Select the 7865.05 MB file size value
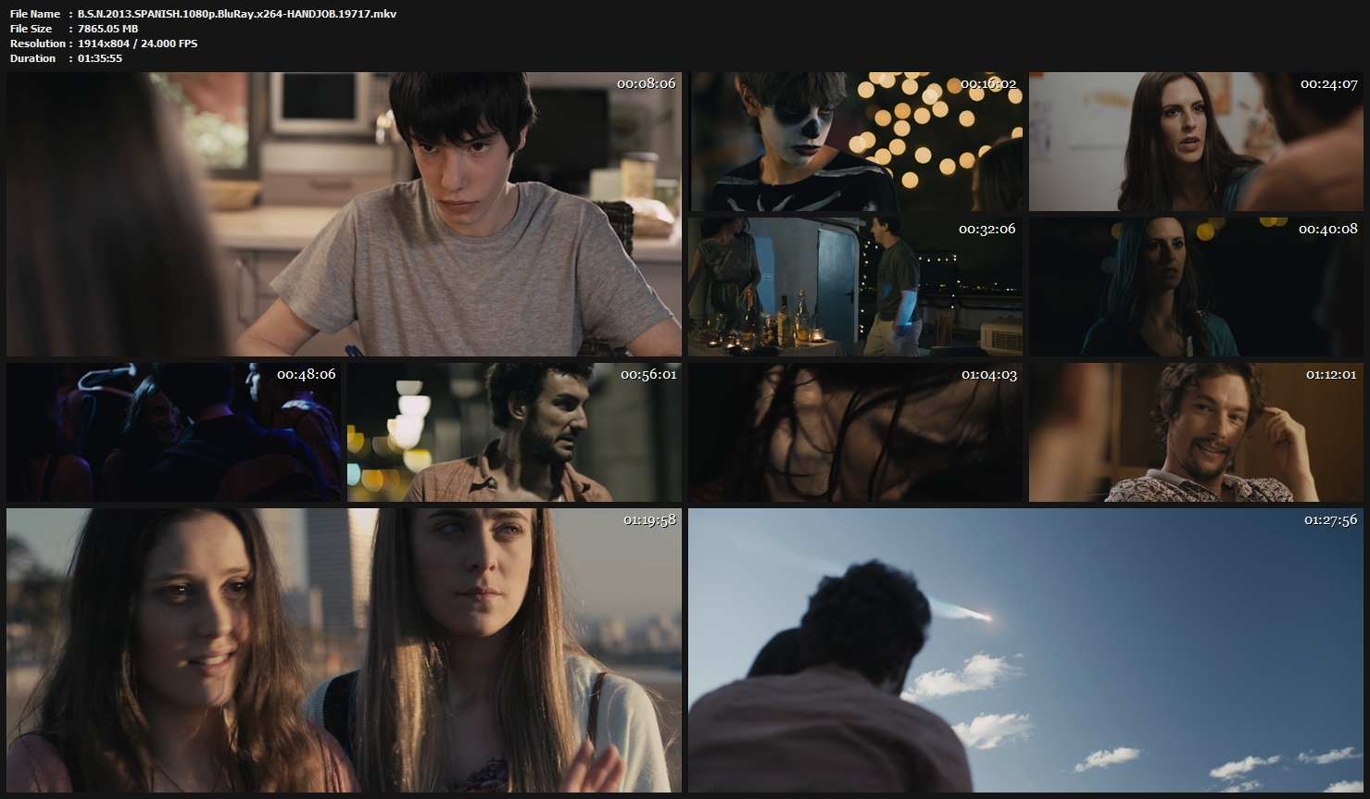Viewport: 1370px width, 799px height. [107, 29]
